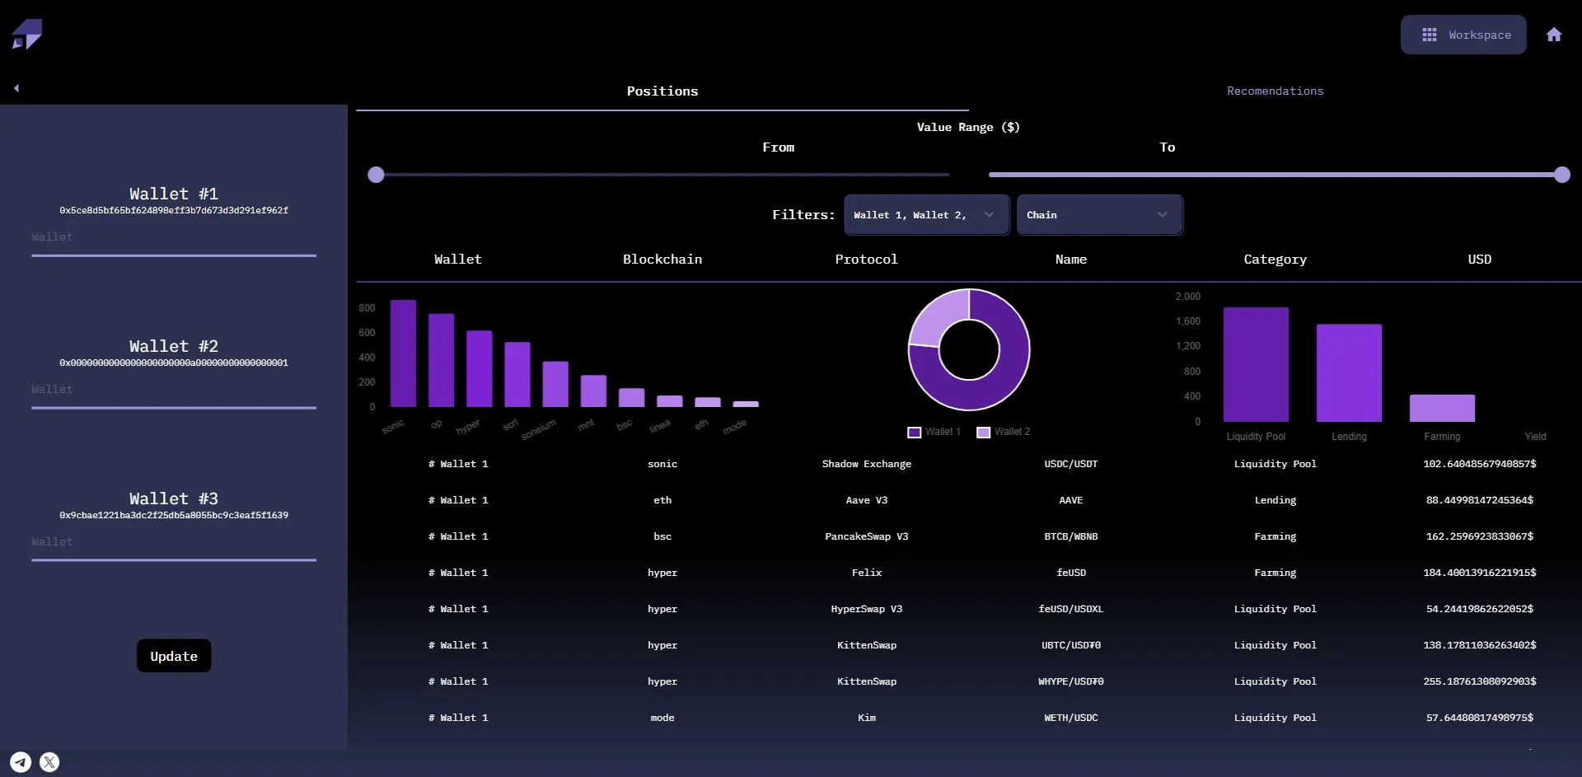Open the Telegram link at bottom-left
Screen dimensions: 1582x777
point(21,761)
